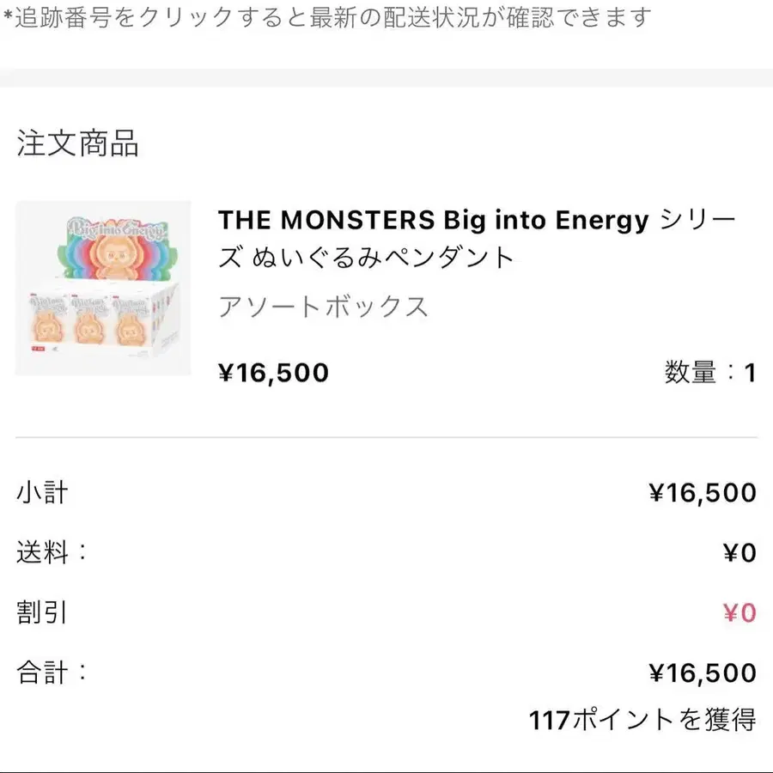Viewport: 773px width, 773px height.
Task: Open the Big into Energy product thumbnail
Action: 103,289
